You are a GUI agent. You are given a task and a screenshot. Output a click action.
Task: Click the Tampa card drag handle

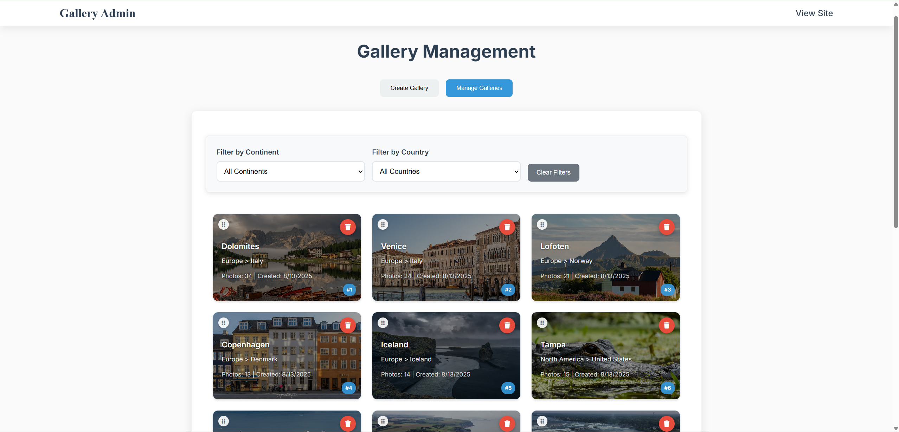pyautogui.click(x=542, y=323)
